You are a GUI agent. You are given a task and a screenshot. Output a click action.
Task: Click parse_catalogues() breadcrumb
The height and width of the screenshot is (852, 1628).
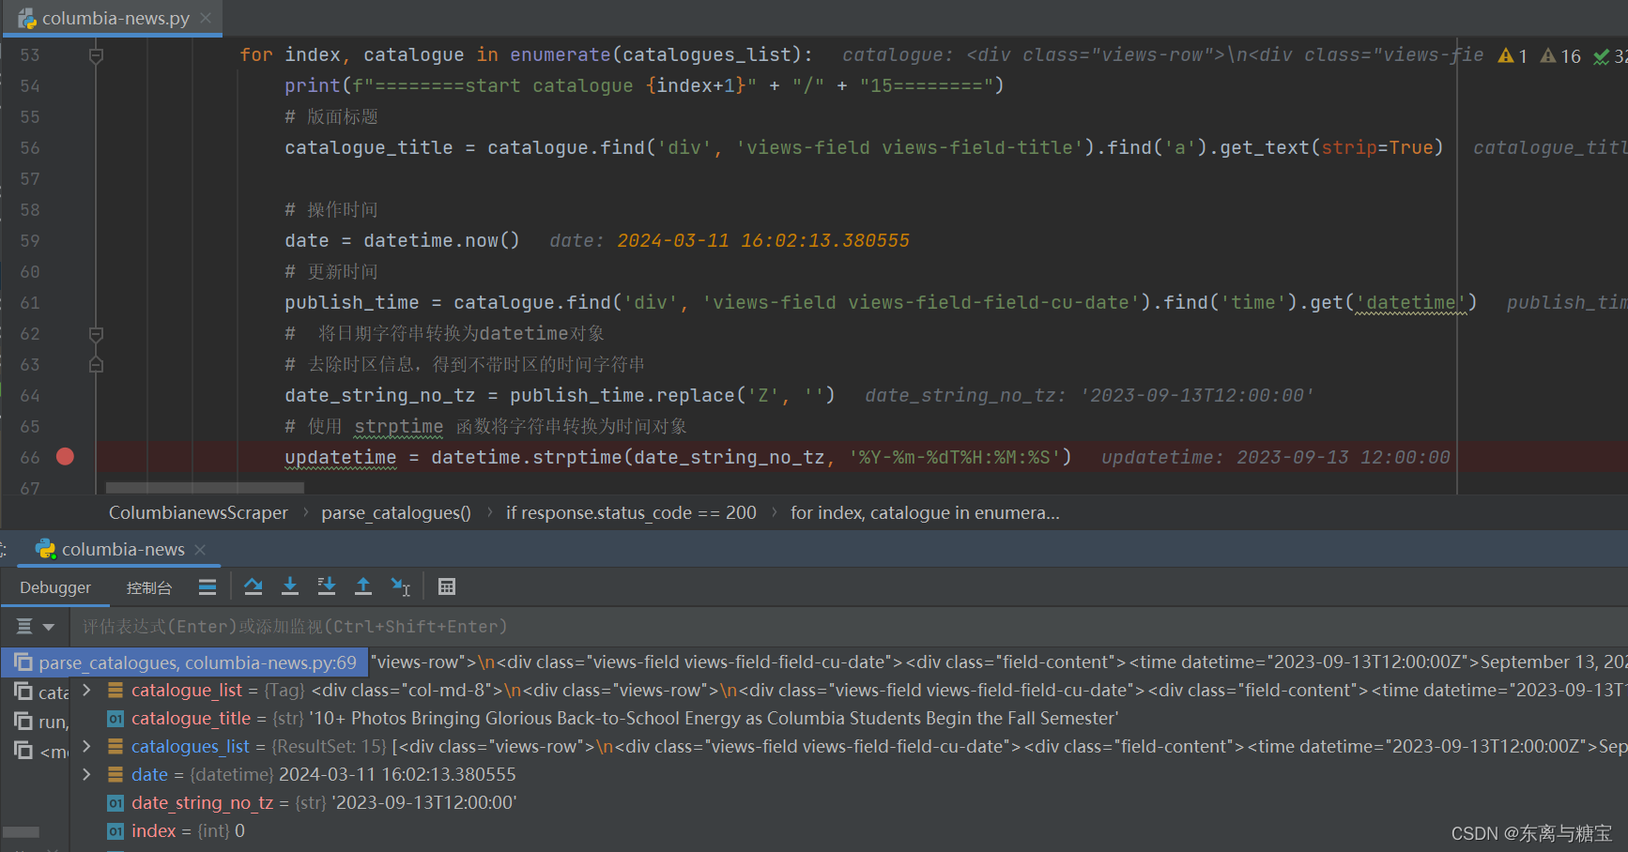(396, 513)
